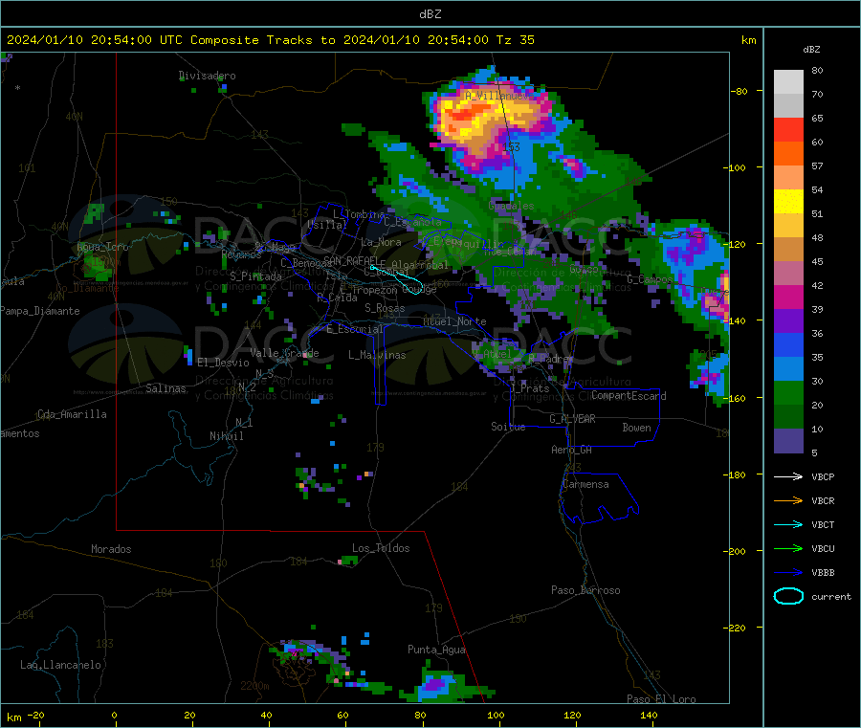This screenshot has height=728, width=861.
Task: Select the yellow 51–54 dBZ color swatch
Action: tap(788, 202)
